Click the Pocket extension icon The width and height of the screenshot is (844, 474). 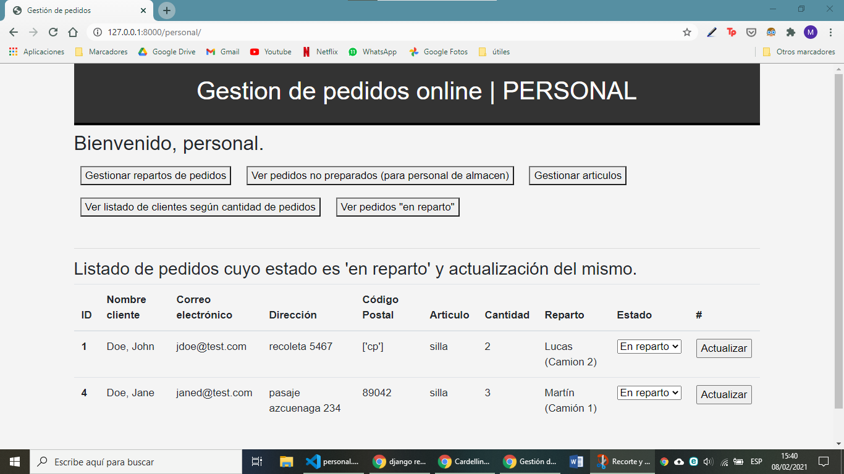(751, 32)
